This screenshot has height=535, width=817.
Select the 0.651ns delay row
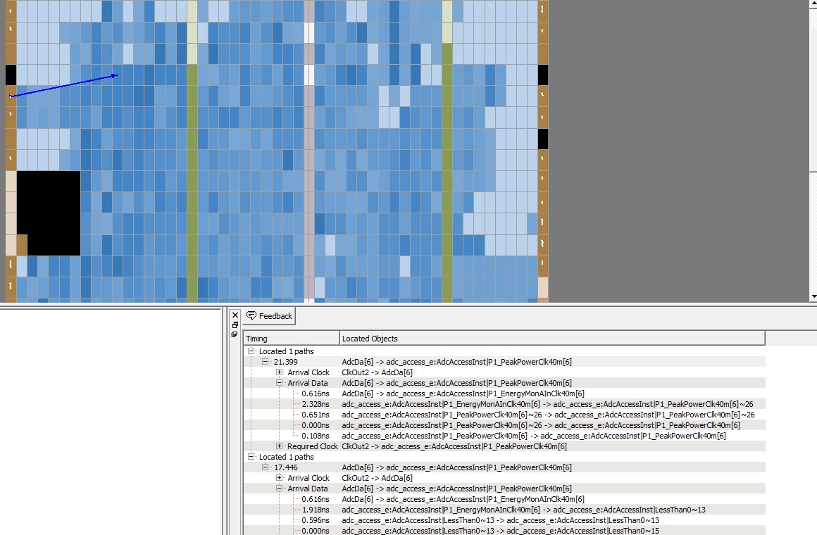pyautogui.click(x=316, y=415)
